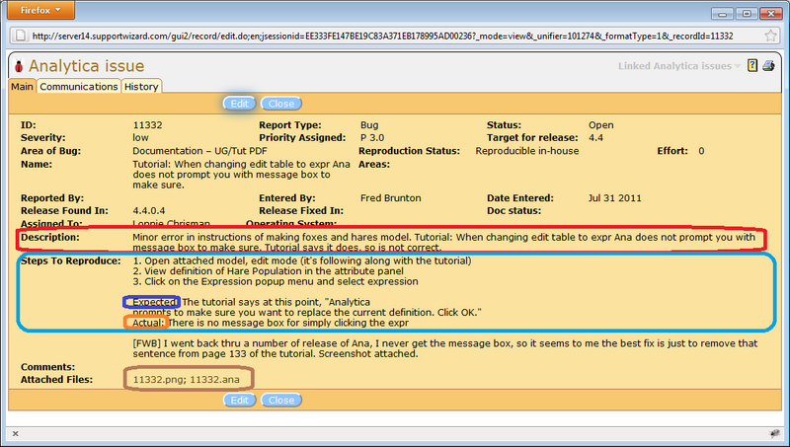The width and height of the screenshot is (790, 447).
Task: Click the Comments label
Action: tap(47, 367)
